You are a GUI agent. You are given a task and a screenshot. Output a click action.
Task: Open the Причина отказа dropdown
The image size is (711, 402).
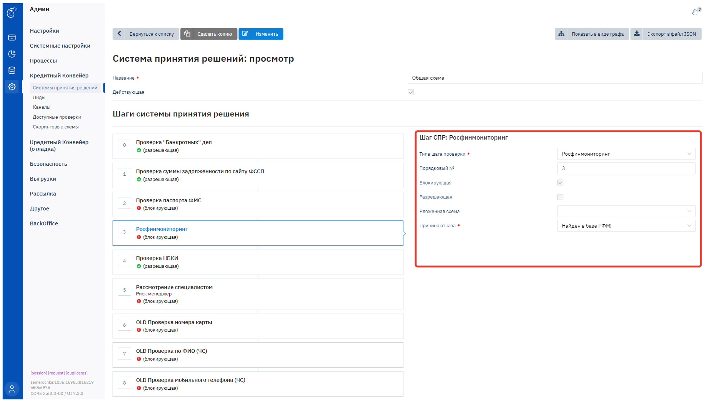[626, 226]
